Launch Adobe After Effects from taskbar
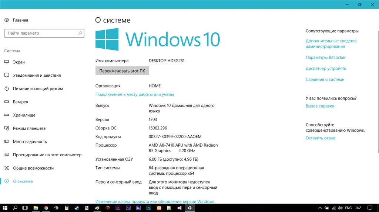The image size is (379, 212). point(128,208)
